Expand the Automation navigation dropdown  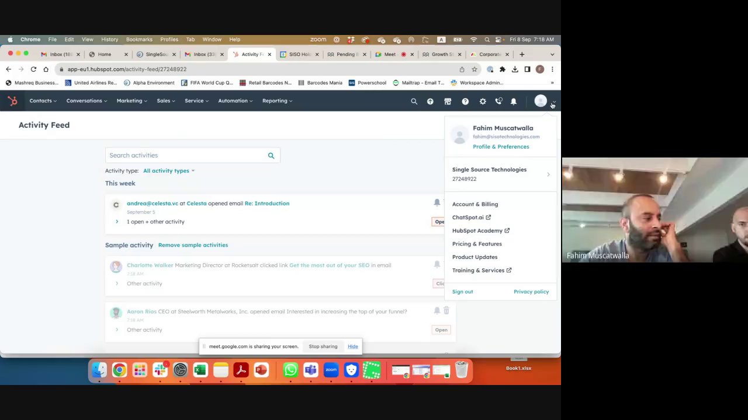(236, 100)
